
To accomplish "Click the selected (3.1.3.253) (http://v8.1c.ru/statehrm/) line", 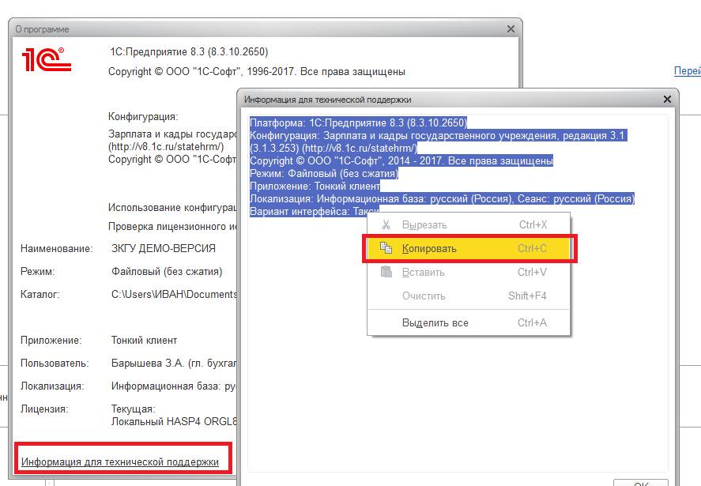I will click(334, 148).
